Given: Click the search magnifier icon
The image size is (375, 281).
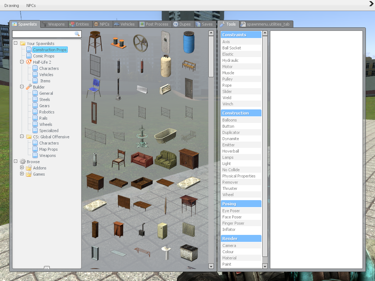Looking at the screenshot, I should coord(77,34).
